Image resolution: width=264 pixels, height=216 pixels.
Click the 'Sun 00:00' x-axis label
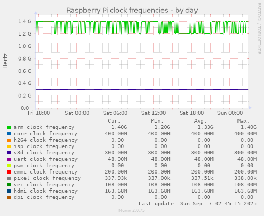point(230,113)
